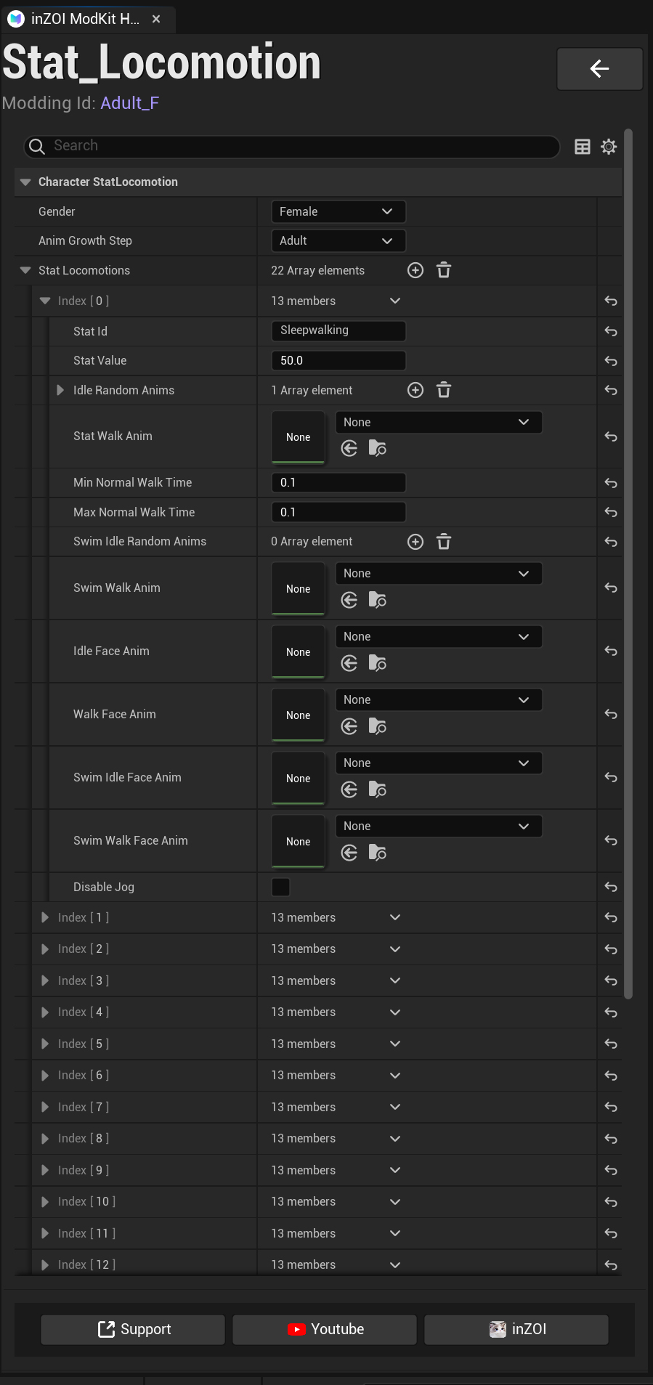Open Index [ 3 ] members options chevron
Screen dimensions: 653x1385
[395, 980]
